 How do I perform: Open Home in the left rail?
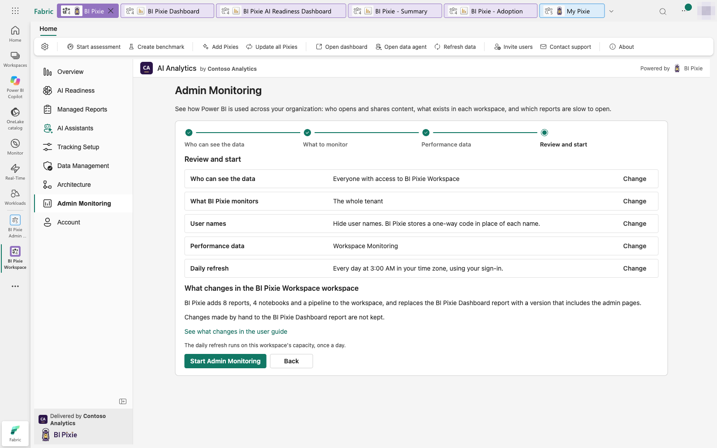[15, 34]
